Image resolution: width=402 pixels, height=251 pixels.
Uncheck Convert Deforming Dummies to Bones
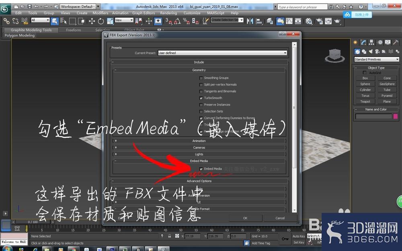201,118
